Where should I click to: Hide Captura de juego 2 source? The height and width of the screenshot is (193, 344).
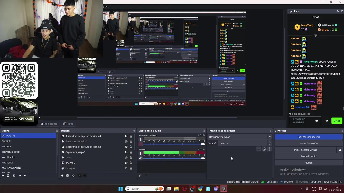pos(126,152)
